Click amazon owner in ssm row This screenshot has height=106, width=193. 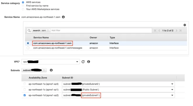[94, 43]
